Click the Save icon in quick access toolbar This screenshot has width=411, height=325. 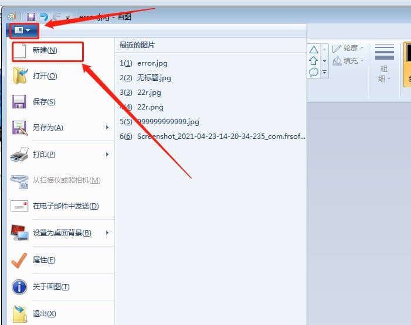(x=31, y=17)
